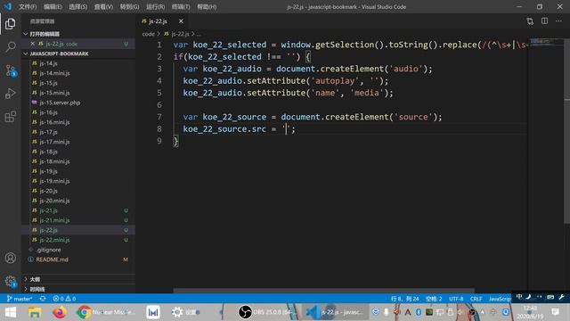Image resolution: width=570 pixels, height=321 pixels.
Task: Place cursor in 'source' string on line 7
Action: (x=413, y=117)
